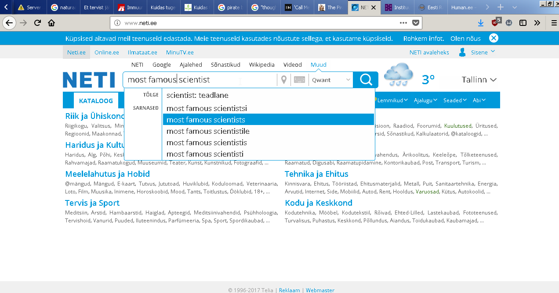The width and height of the screenshot is (559, 293).
Task: Switch to the Human.ee browser tab
Action: 465,7
